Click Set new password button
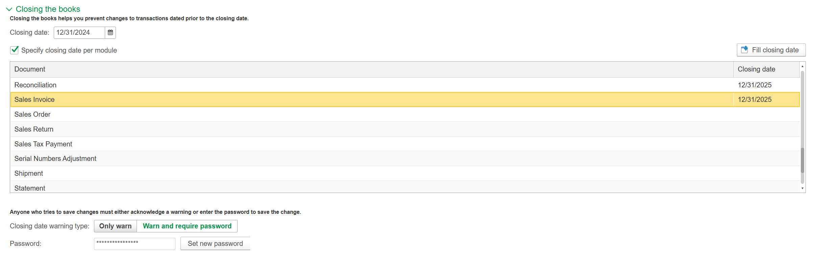The width and height of the screenshot is (814, 255). tap(215, 244)
